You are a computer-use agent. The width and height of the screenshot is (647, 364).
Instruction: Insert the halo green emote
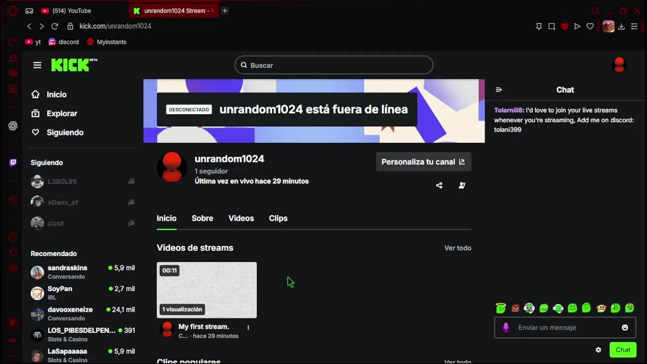[501, 308]
